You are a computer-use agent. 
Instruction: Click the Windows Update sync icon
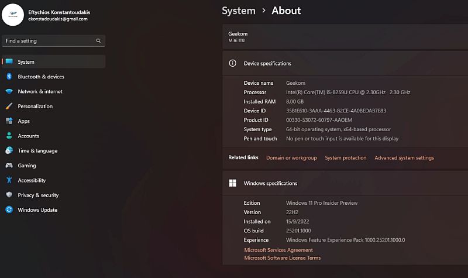9,210
